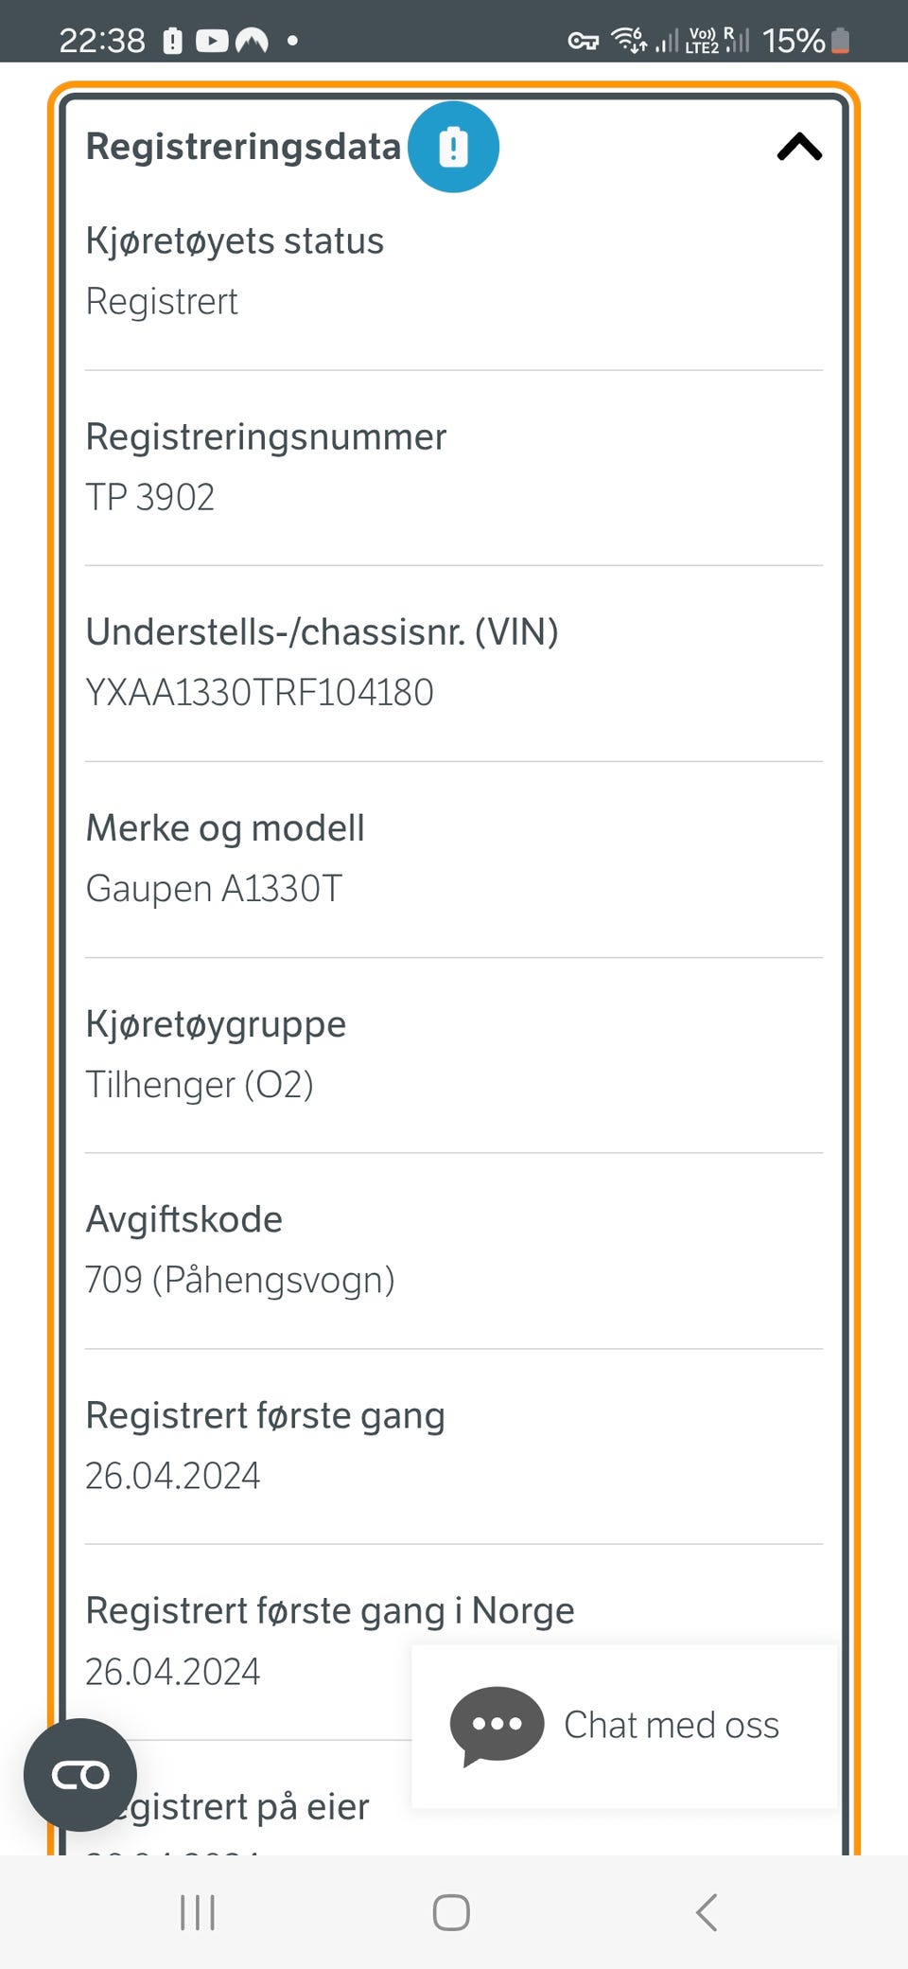
Task: Open Android recent apps button
Action: (x=198, y=1912)
